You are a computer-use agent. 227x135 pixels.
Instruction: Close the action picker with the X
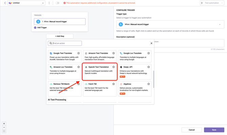click(151, 43)
